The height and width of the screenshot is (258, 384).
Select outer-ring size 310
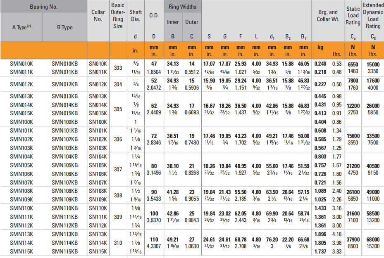pyautogui.click(x=118, y=243)
